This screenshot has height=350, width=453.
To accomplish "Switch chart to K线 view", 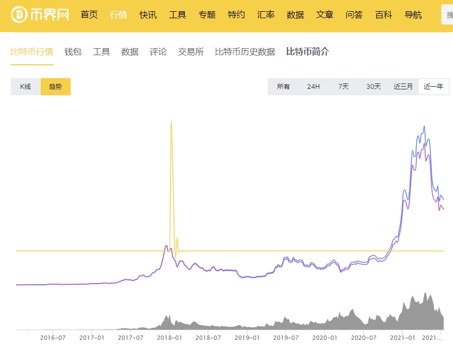I will (x=26, y=87).
